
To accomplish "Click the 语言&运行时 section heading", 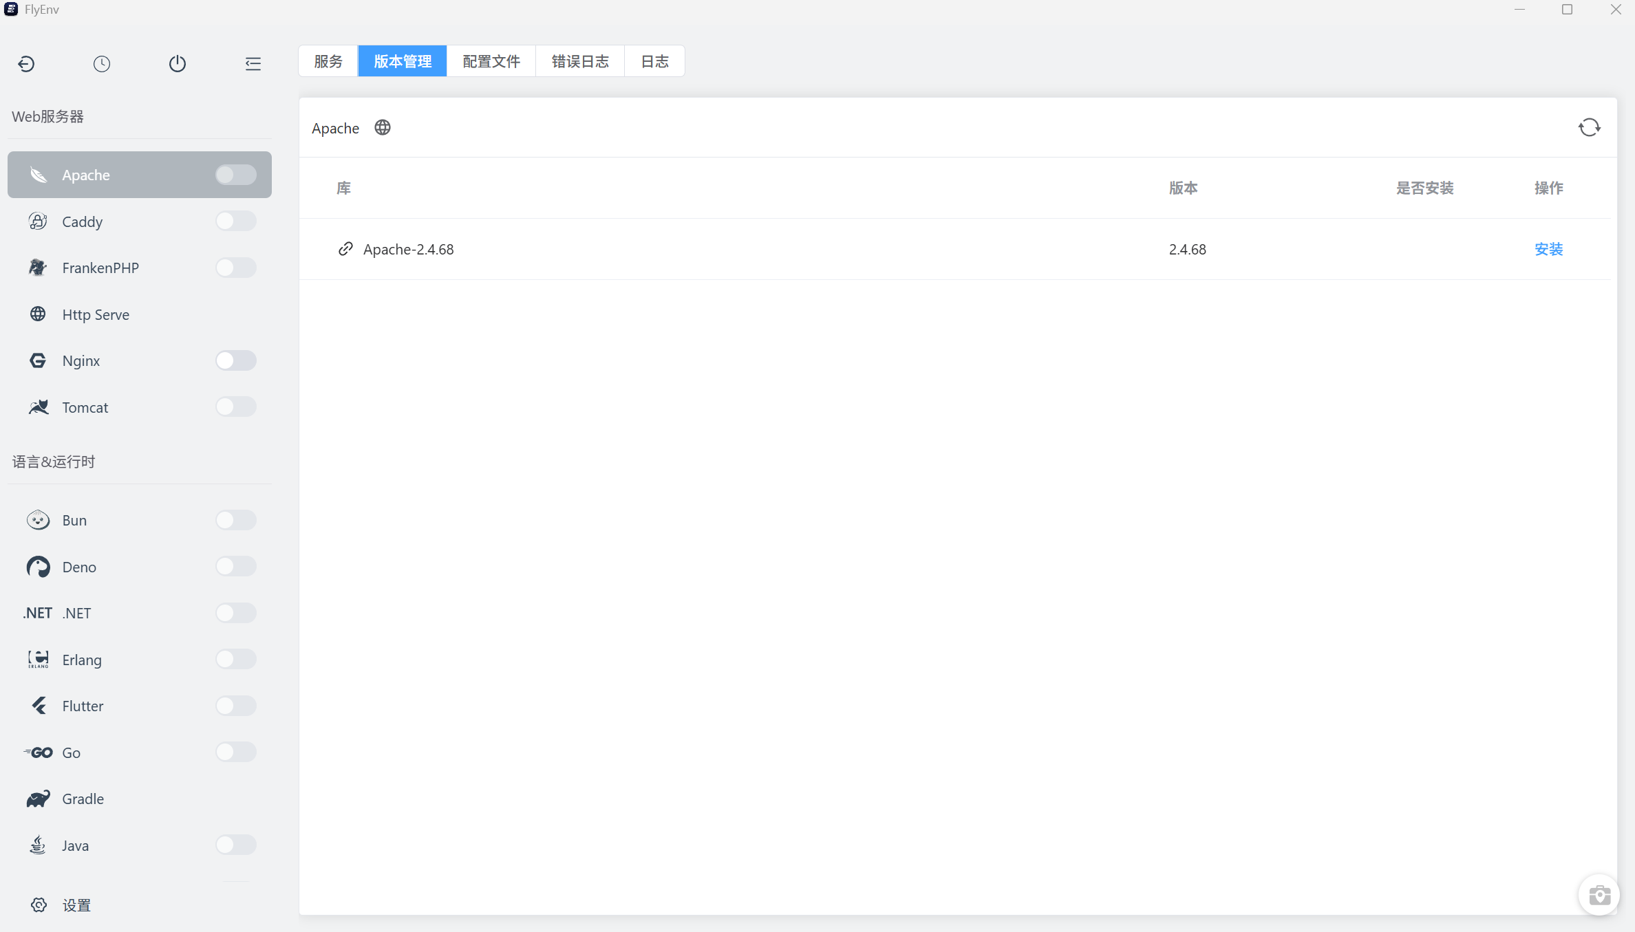I will click(x=54, y=462).
